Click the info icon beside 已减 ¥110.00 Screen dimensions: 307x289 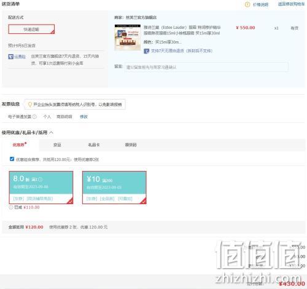11,207
